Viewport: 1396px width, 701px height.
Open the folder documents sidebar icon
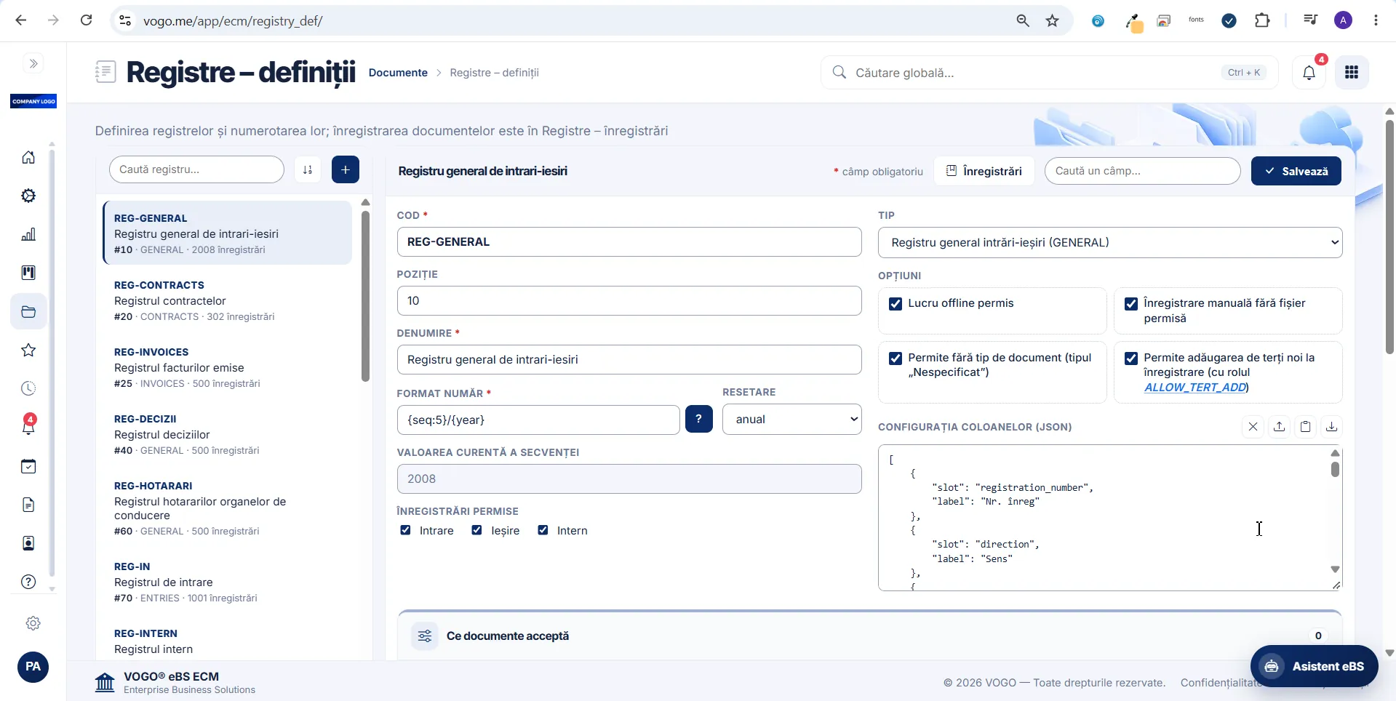pos(28,312)
